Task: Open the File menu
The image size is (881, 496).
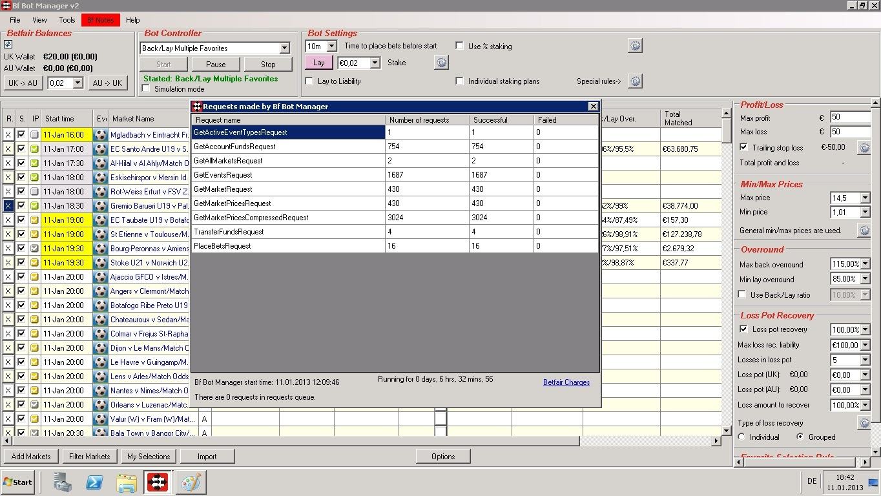Action: click(15, 20)
